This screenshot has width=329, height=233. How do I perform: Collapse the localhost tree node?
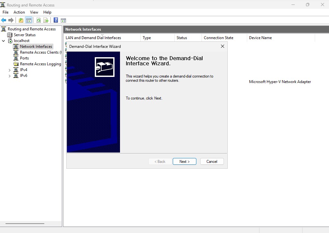click(x=4, y=41)
